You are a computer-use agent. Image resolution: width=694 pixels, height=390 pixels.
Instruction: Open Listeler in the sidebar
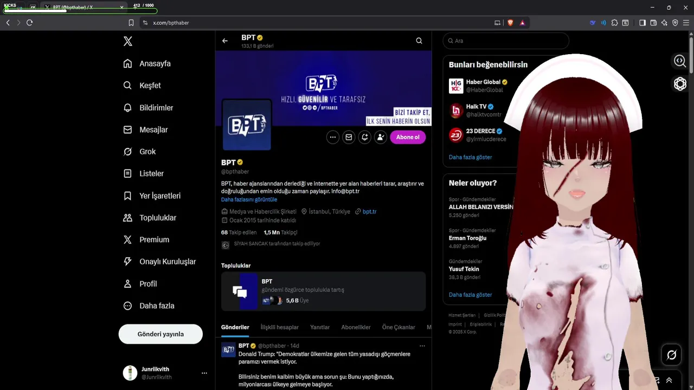click(143, 173)
